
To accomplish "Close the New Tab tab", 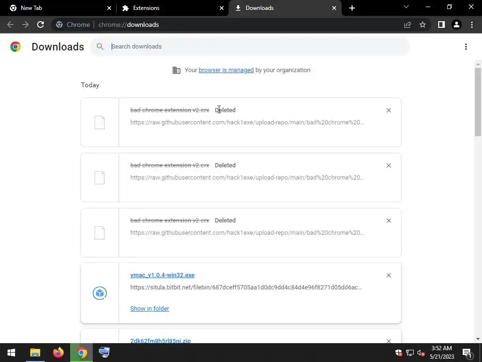I will click(x=109, y=8).
